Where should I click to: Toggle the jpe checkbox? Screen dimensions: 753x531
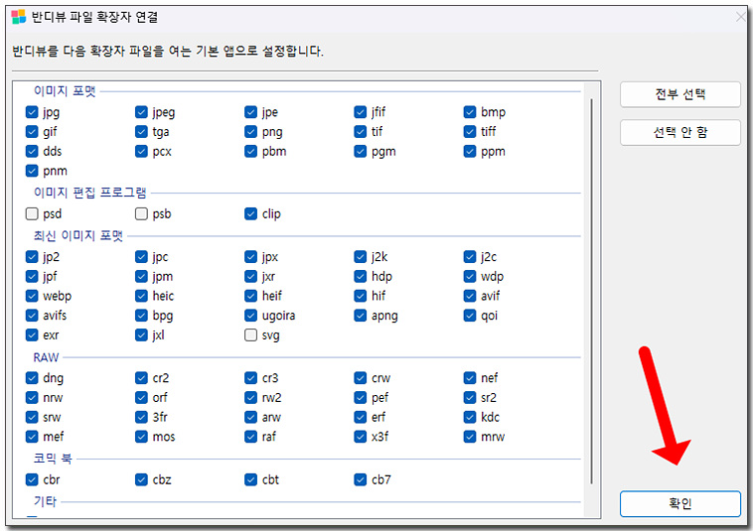[x=250, y=112]
